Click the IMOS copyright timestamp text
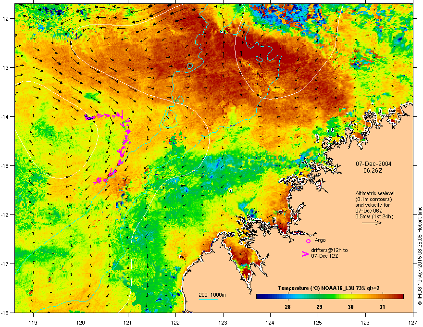 pyautogui.click(x=420, y=256)
